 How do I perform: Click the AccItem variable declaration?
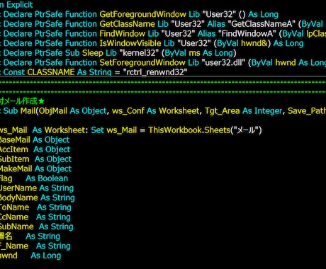click(x=14, y=149)
